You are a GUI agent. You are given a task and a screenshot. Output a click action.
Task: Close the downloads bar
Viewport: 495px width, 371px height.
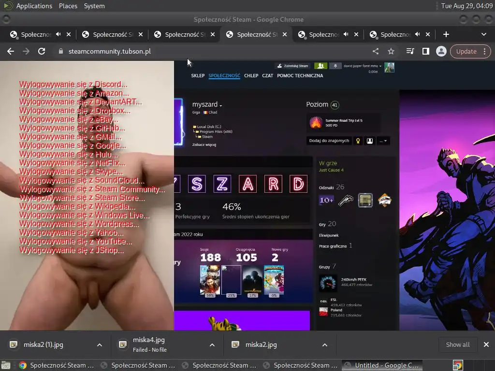pos(486,345)
